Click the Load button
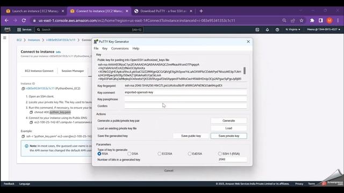This screenshot has width=344, height=193. 228,128
